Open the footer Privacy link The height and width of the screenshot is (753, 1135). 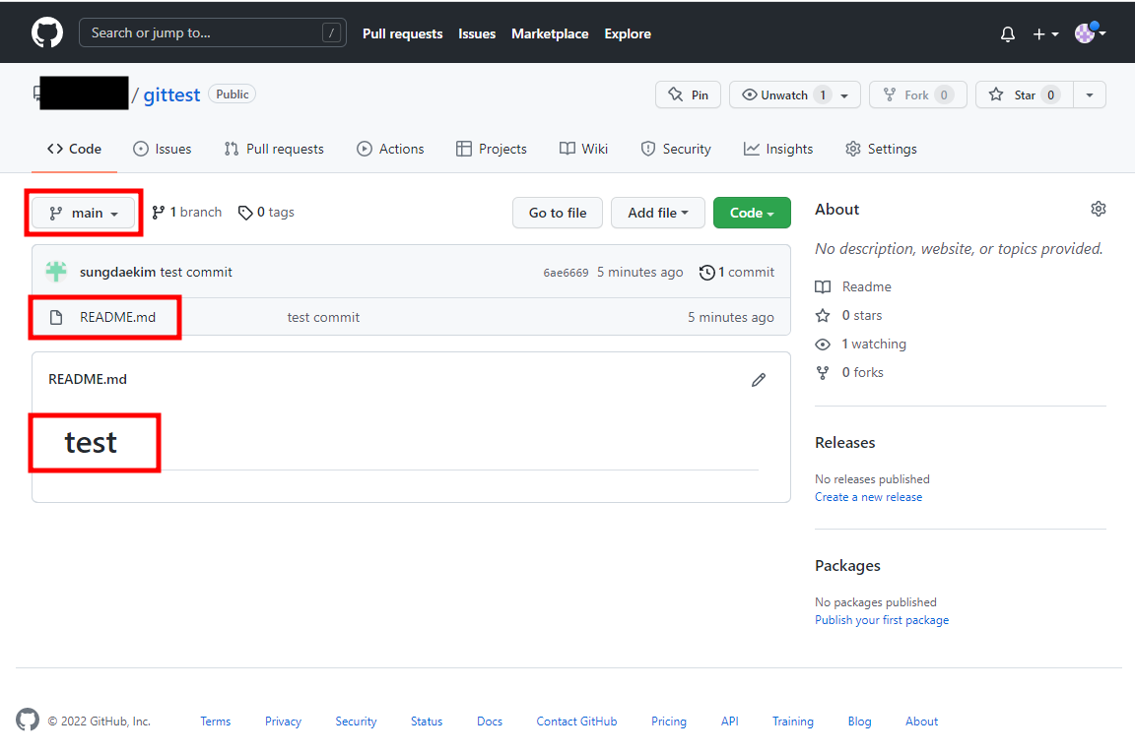point(283,722)
